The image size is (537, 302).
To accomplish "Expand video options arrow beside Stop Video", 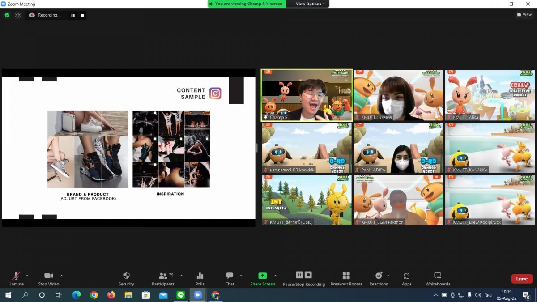I will point(61,276).
